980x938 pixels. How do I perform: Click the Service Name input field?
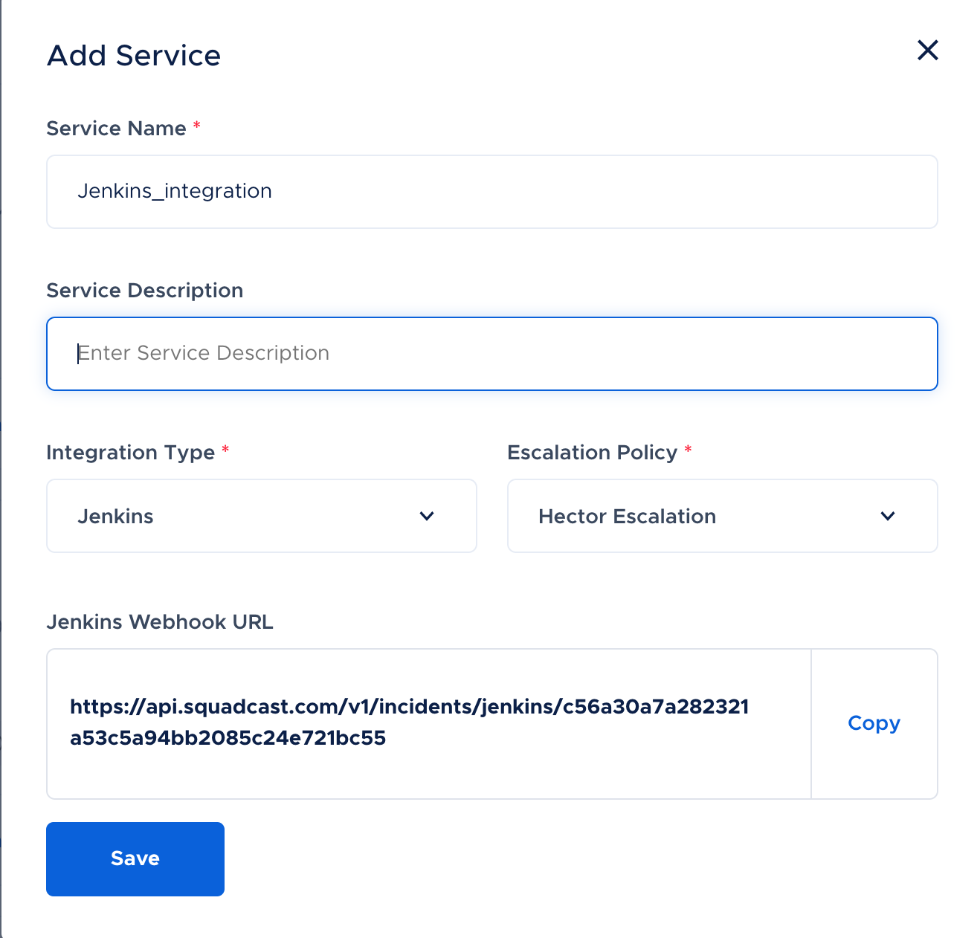point(491,192)
